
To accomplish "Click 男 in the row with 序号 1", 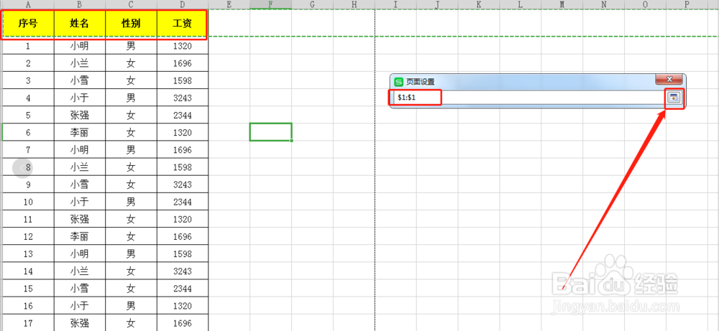I will [131, 46].
